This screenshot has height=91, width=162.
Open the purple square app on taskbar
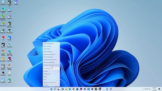pos(81,89)
